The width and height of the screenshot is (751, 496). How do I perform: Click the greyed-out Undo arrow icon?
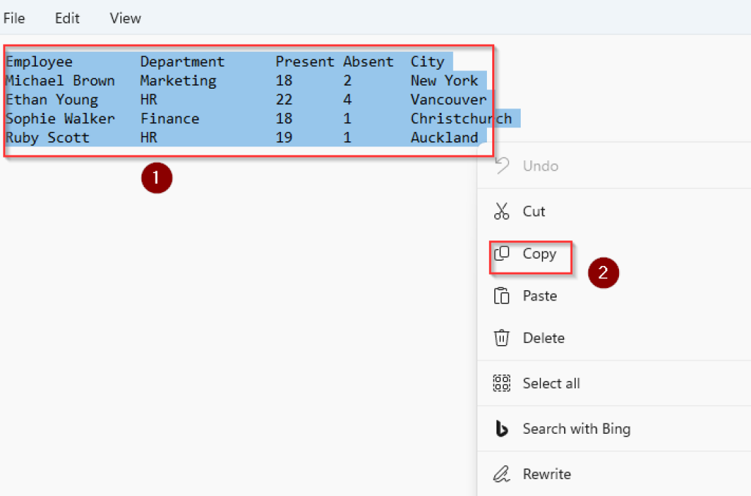[x=501, y=166]
